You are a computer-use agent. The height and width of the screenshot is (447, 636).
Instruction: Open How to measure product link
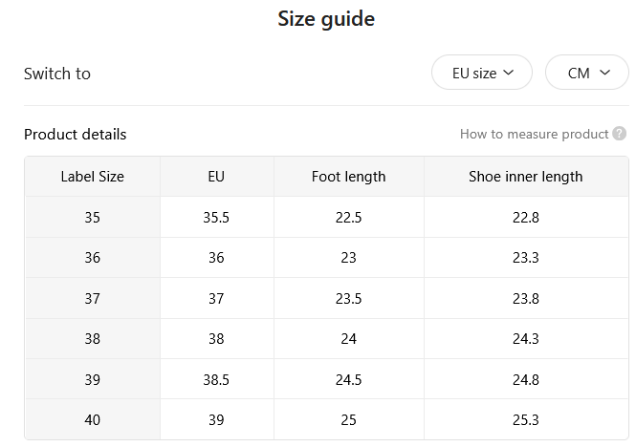tap(535, 134)
